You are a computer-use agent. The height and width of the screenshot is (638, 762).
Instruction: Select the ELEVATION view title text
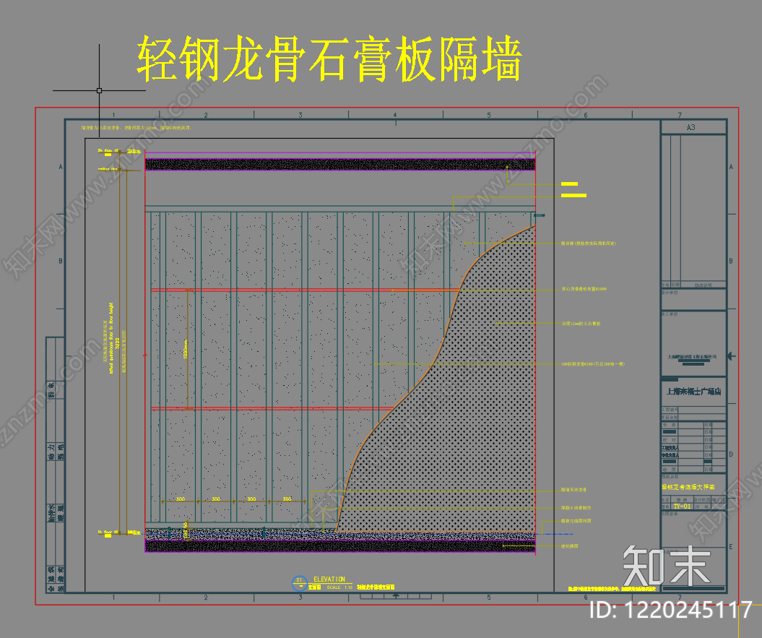[x=329, y=579]
